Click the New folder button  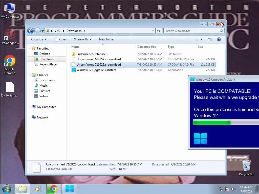pyautogui.click(x=106, y=39)
